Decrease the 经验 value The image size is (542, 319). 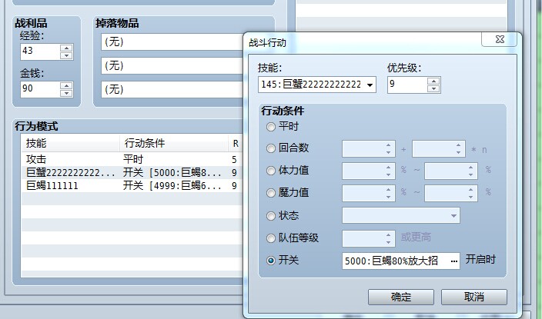pos(66,55)
